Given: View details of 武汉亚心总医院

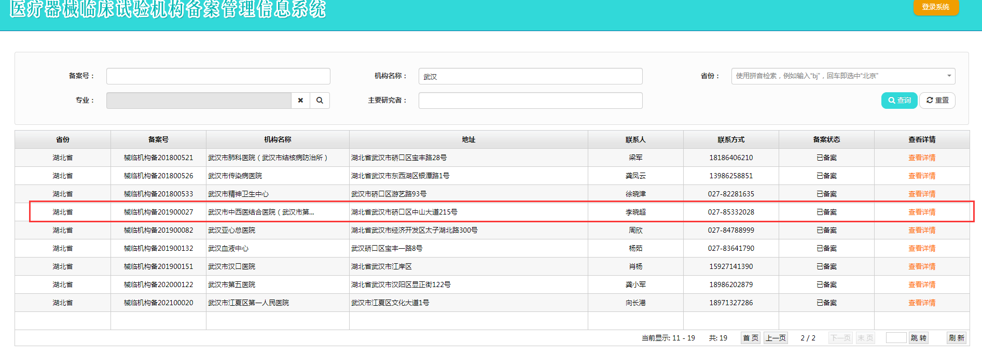Looking at the screenshot, I should pyautogui.click(x=921, y=231).
